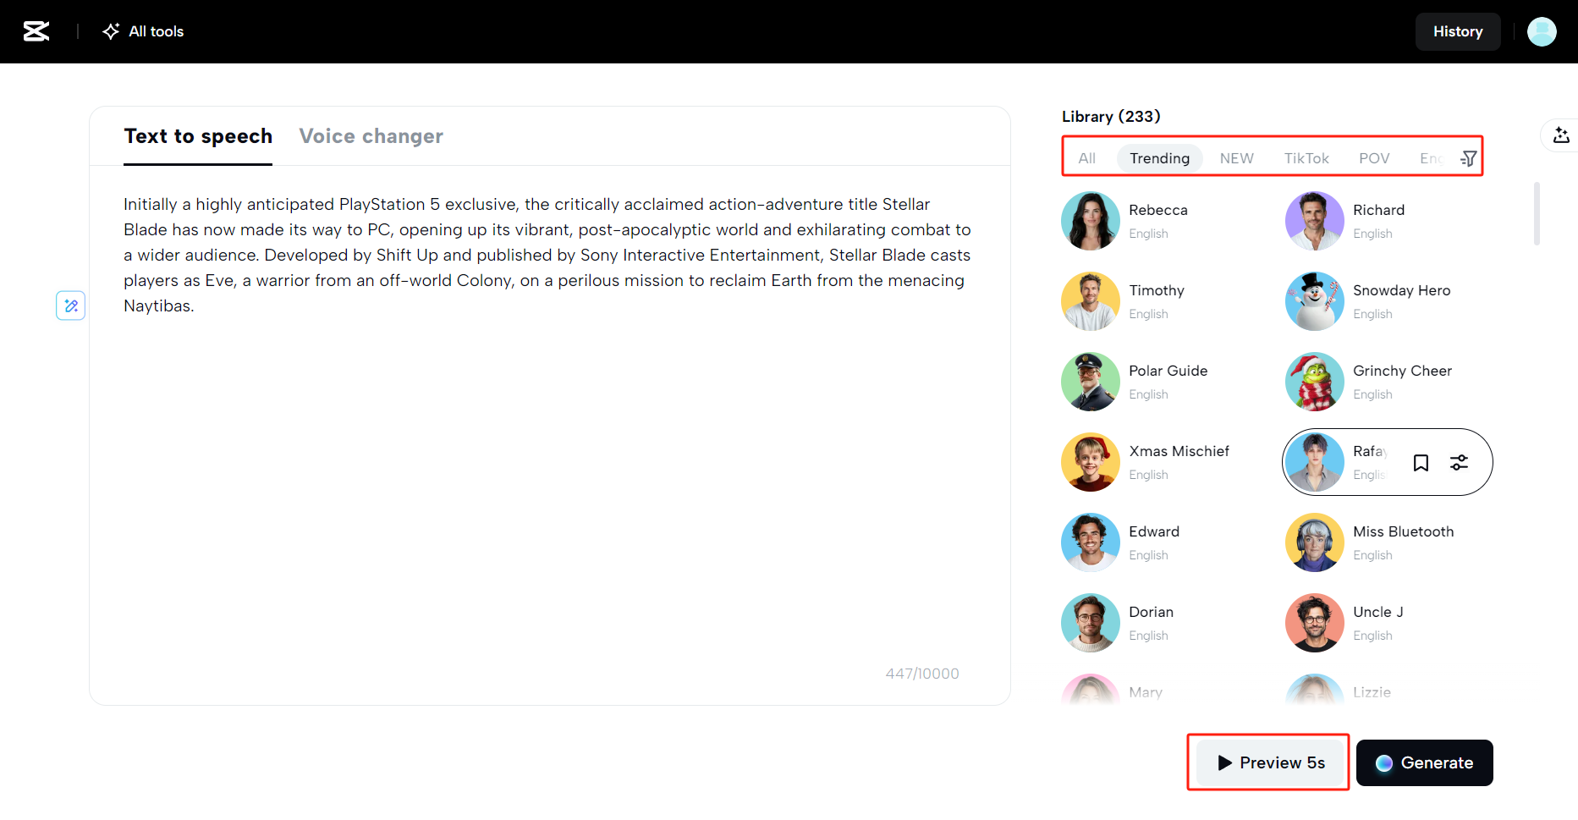Select the All voices filter
This screenshot has width=1578, height=820.
pos(1086,158)
